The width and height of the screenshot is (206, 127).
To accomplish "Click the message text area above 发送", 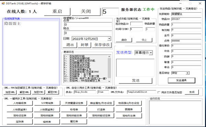I will [135, 68].
